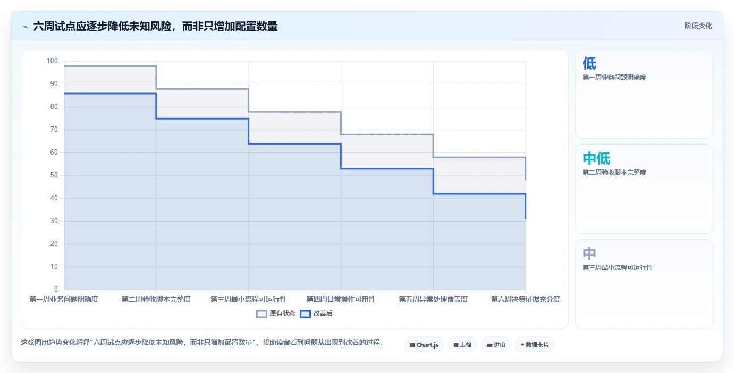Toggle the 原有状态 legend entry
Viewport: 734px width, 373px height.
pyautogui.click(x=276, y=313)
